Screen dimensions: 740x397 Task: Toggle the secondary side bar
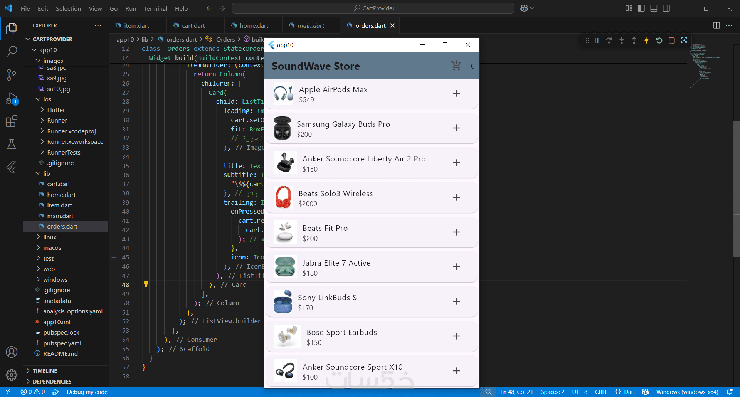[666, 8]
